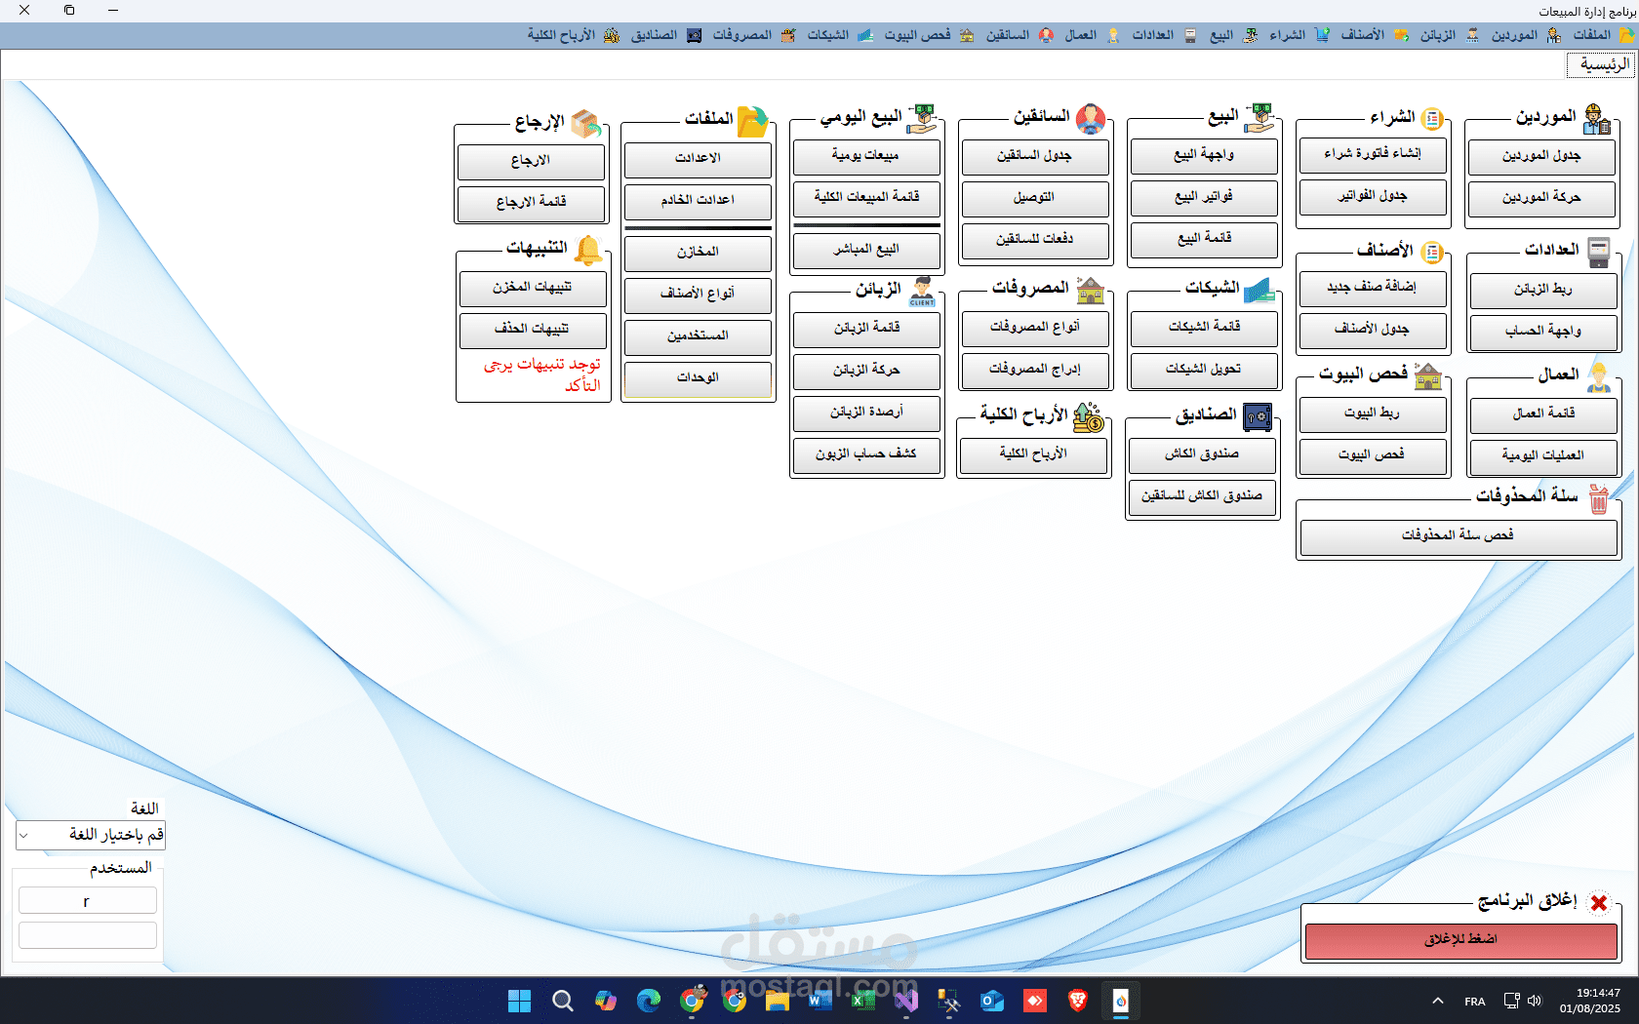1639x1024 pixels.
Task: Open the safe icon on the الصناديق panel
Action: coord(1259,417)
